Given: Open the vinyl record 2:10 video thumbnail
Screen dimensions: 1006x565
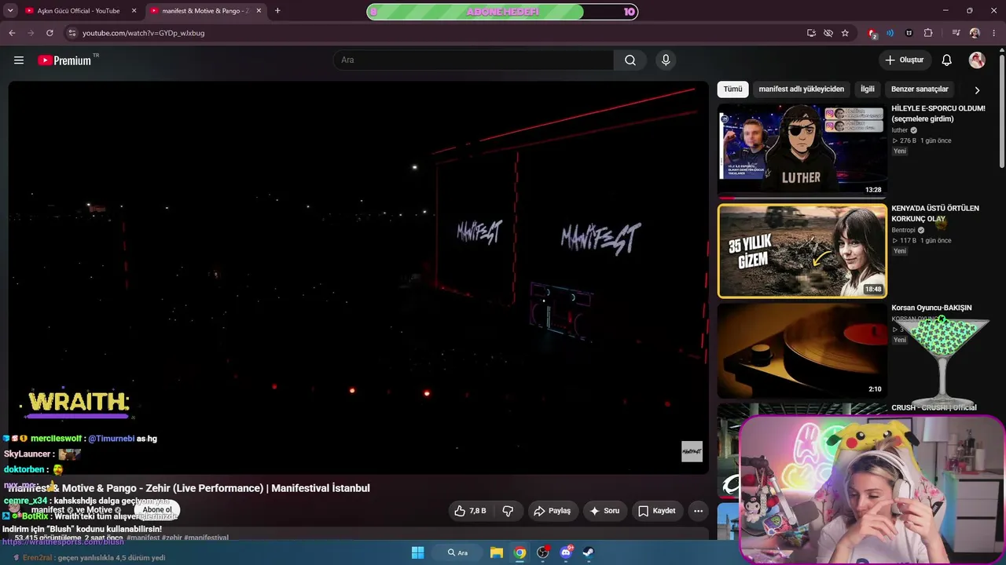Looking at the screenshot, I should (802, 351).
